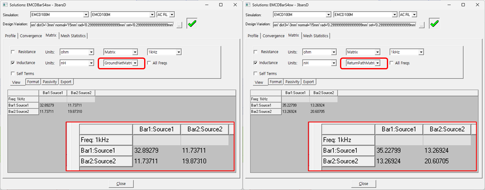The width and height of the screenshot is (485, 190).
Task: Click the green checkmark icon in left dialog
Action: (192, 24)
